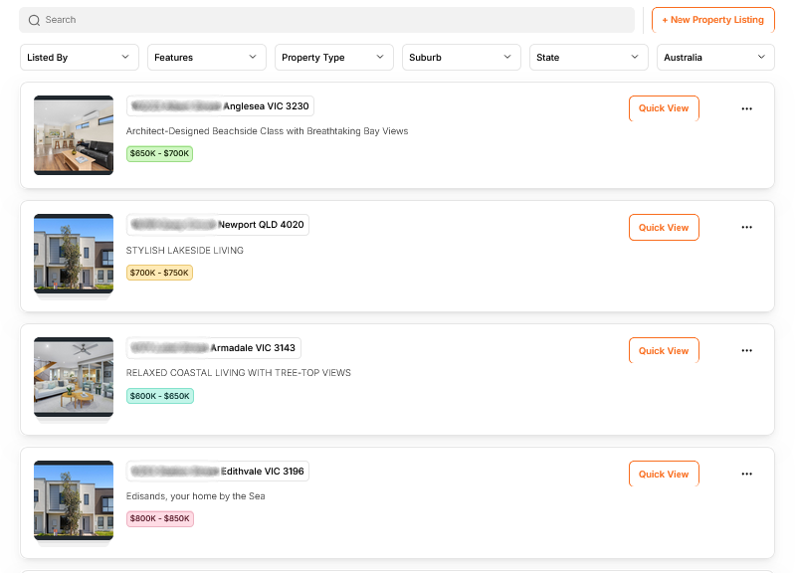Viewport: 796px width, 573px height.
Task: Open more actions for Edithvale listing
Action: click(746, 475)
